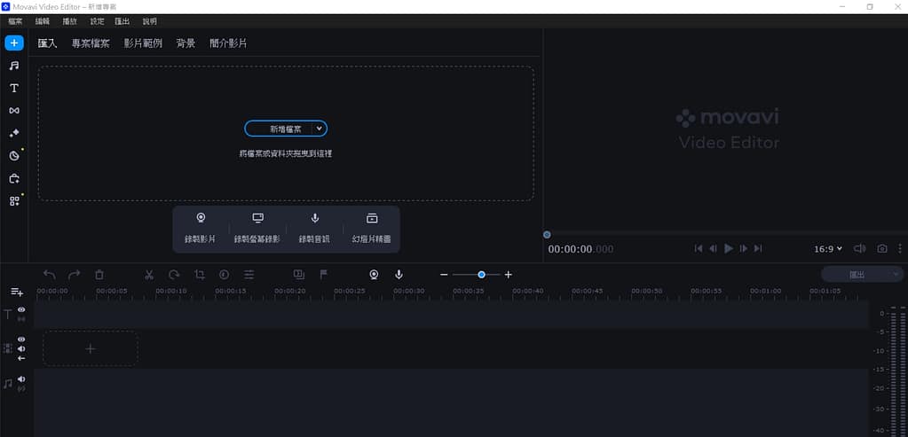Click the plus placeholder on video track
This screenshot has height=437, width=908.
coord(91,348)
